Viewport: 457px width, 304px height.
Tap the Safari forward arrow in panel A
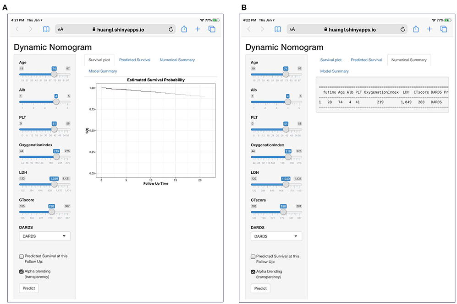(x=31, y=29)
